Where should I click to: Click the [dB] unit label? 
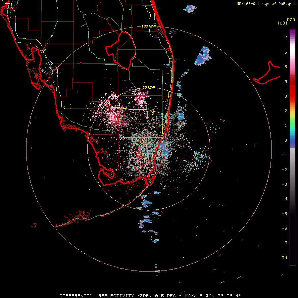[282, 23]
